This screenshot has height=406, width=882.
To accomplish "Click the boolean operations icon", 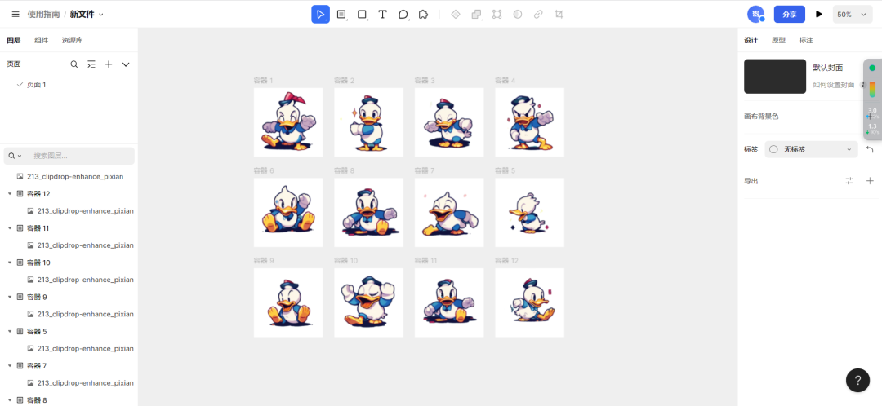I will [476, 14].
